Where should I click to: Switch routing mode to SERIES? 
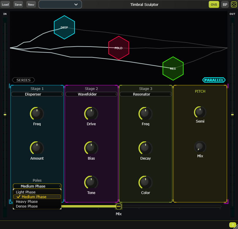(x=23, y=80)
